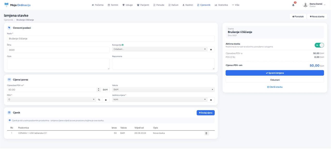
Task: Toggle the Aktivna stavka switch
Action: point(319,45)
